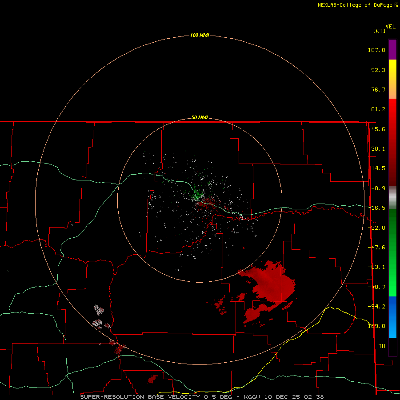Click the 92.3 legend value
Viewport: 400px width, 400px height.
click(x=378, y=70)
